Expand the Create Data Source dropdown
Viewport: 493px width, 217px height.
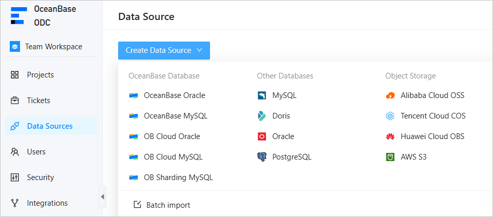click(x=164, y=50)
